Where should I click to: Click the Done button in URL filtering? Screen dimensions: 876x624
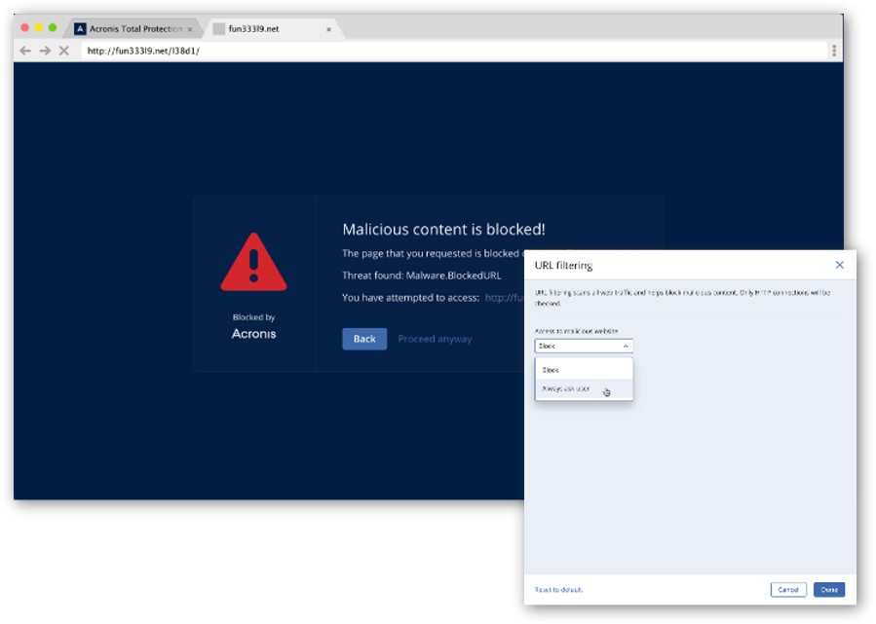pyautogui.click(x=829, y=590)
